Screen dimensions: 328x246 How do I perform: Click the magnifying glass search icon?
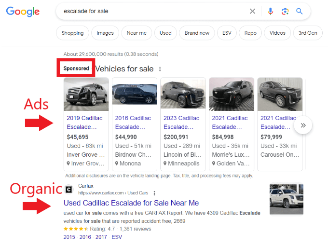click(x=300, y=11)
